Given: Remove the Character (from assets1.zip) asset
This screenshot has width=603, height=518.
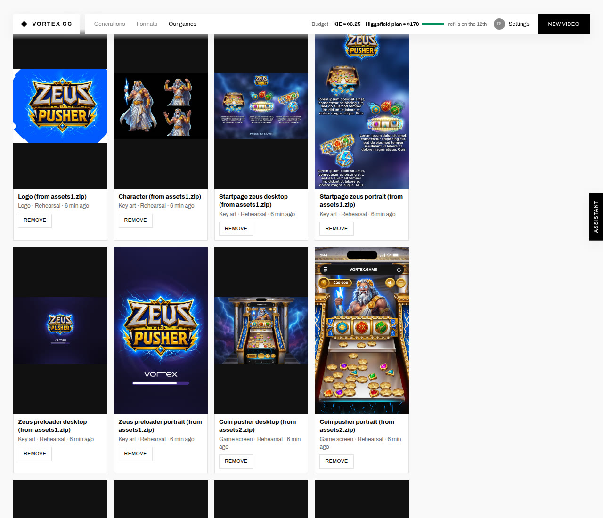Looking at the screenshot, I should (x=136, y=220).
